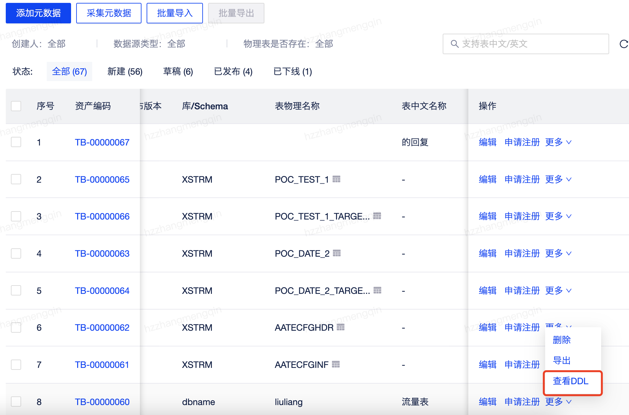This screenshot has height=415, width=629.
Task: Click the table icon next to POC_DATE_2
Action: (337, 253)
